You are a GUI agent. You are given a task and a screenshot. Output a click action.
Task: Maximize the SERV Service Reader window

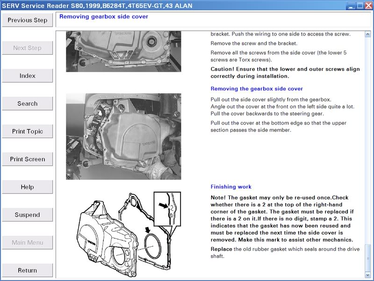click(x=360, y=6)
